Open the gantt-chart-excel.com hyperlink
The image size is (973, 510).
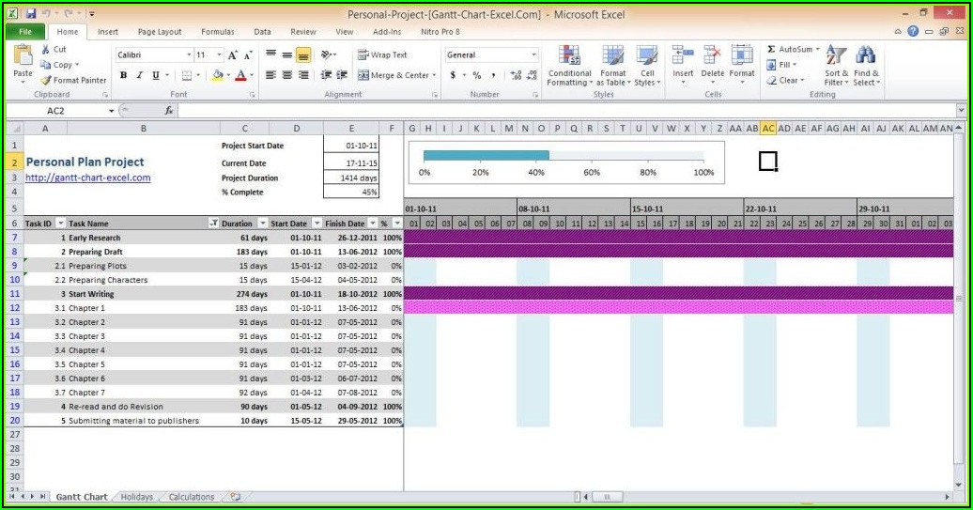coord(87,178)
